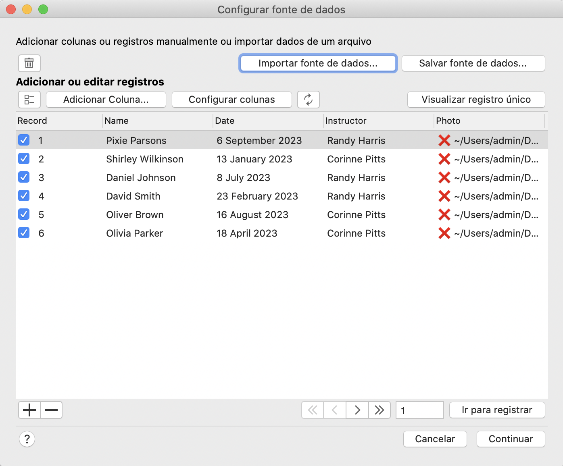Image resolution: width=563 pixels, height=466 pixels.
Task: Add a new record with plus button
Action: click(29, 410)
